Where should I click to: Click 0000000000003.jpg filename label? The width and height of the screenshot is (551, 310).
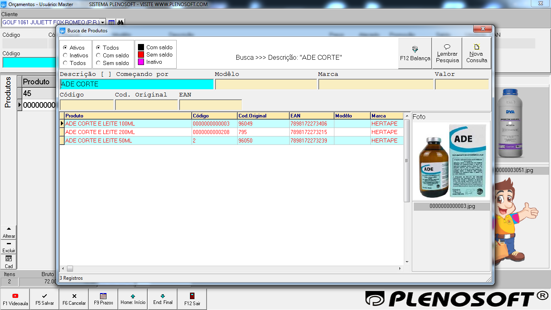pyautogui.click(x=452, y=206)
